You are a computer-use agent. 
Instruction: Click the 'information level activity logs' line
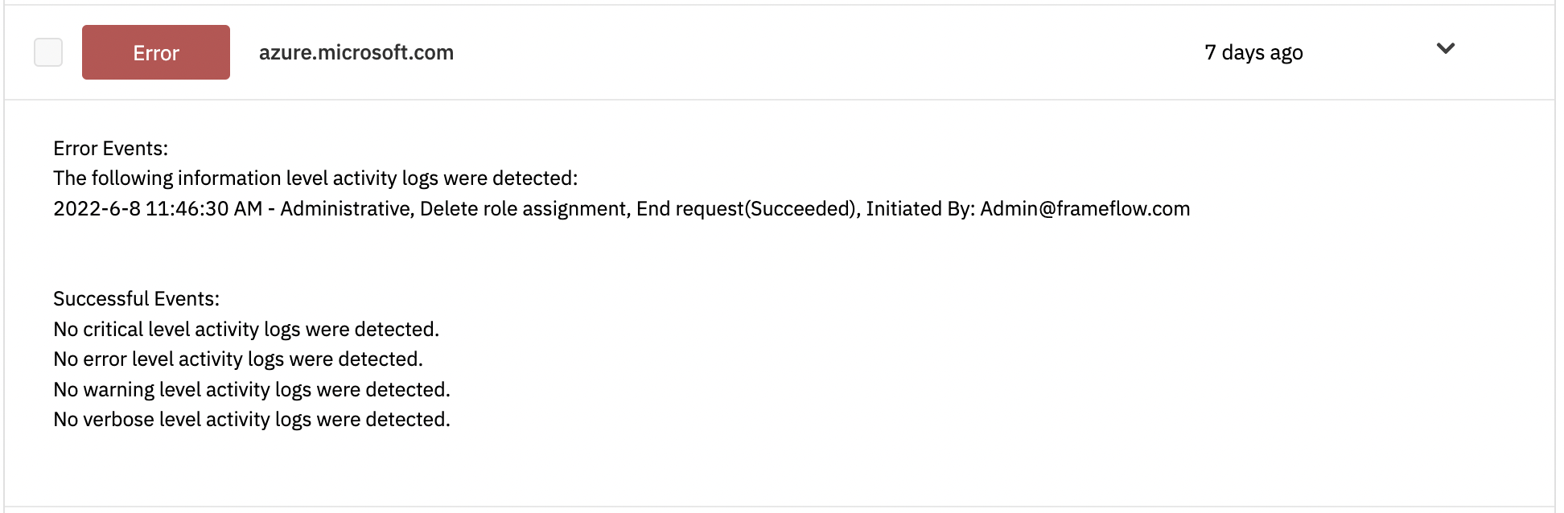coord(315,179)
